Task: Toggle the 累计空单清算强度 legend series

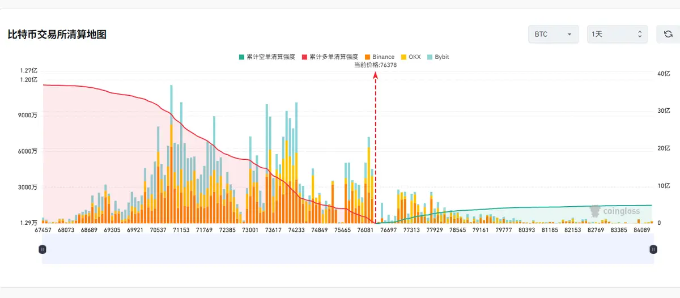Action: tap(267, 57)
